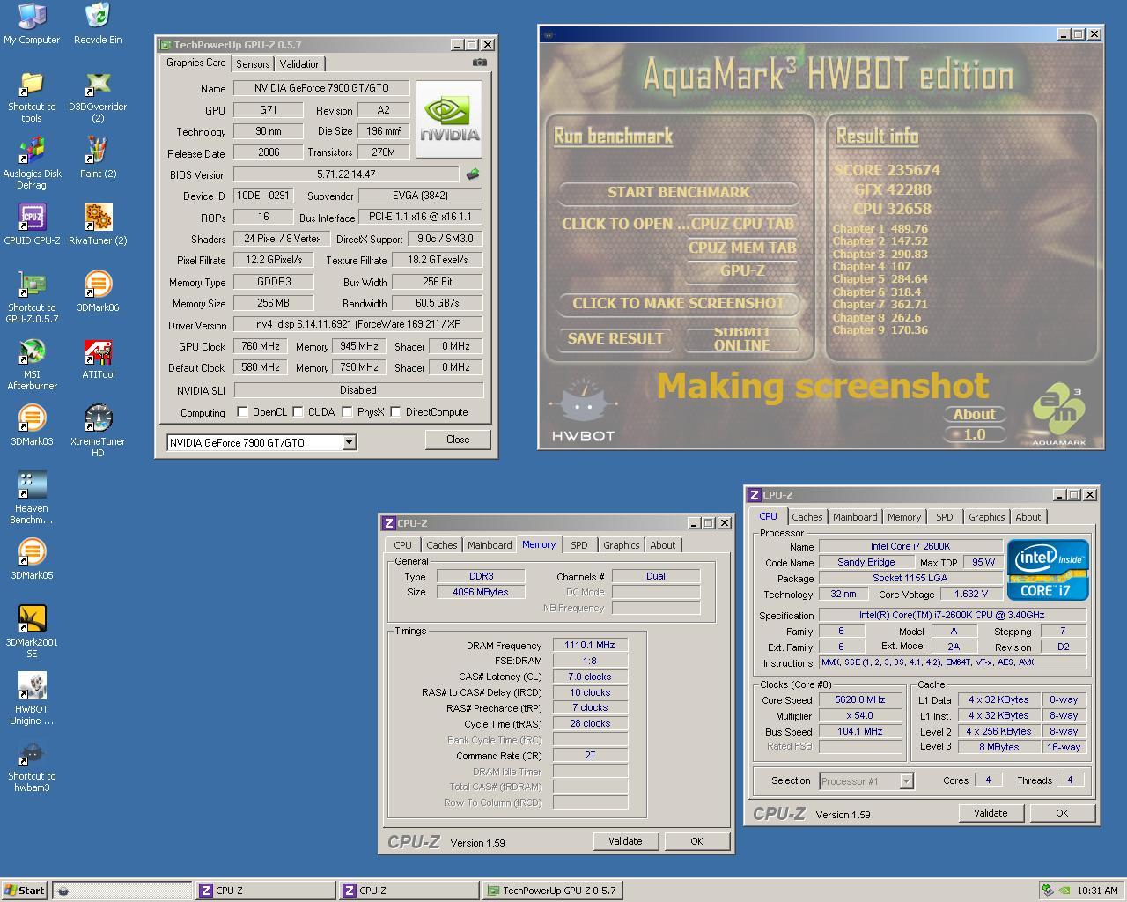This screenshot has height=902, width=1127.
Task: Open Processor #1 selection dropdown
Action: (x=906, y=781)
